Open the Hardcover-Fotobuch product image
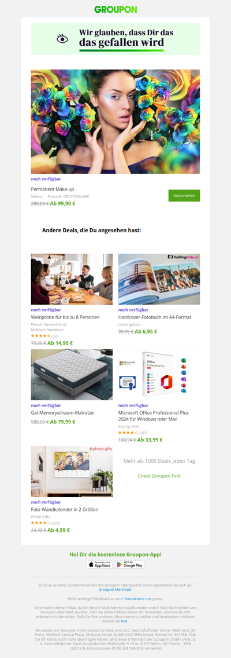The width and height of the screenshot is (231, 658). pyautogui.click(x=159, y=279)
